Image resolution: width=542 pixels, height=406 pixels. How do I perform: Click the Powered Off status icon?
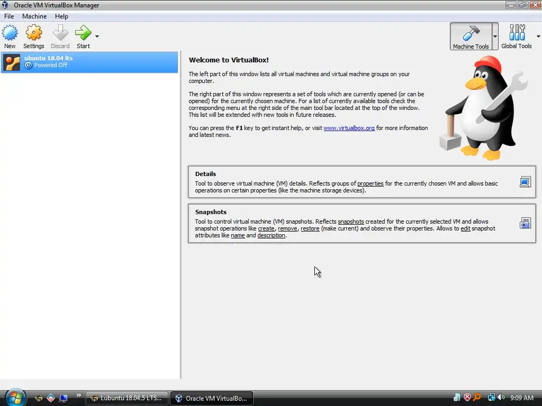pyautogui.click(x=29, y=65)
